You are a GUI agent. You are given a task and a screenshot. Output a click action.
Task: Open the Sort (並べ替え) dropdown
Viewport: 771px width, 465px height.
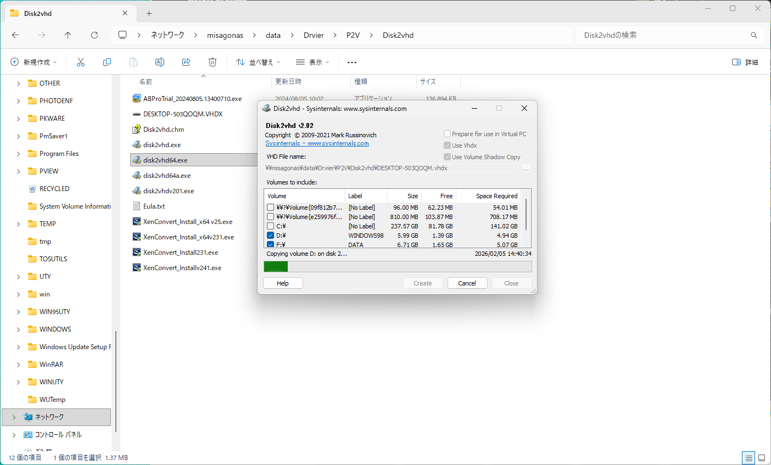[258, 62]
